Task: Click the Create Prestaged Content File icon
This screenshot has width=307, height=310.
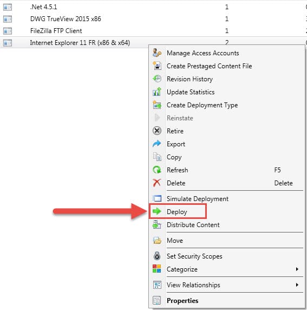Action: click(x=157, y=66)
